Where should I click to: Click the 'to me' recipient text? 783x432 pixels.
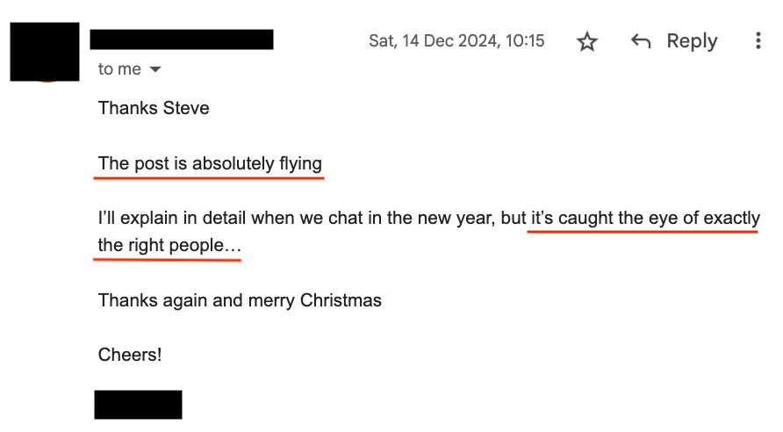pos(119,68)
